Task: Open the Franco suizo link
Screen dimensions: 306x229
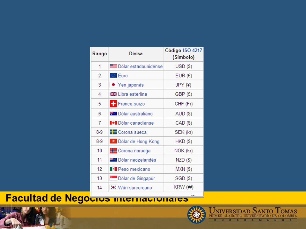Action: point(131,104)
